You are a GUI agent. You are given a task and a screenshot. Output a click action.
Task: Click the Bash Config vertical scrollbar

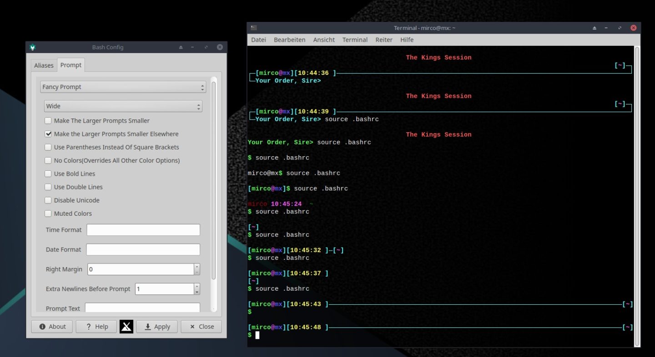tap(214, 182)
